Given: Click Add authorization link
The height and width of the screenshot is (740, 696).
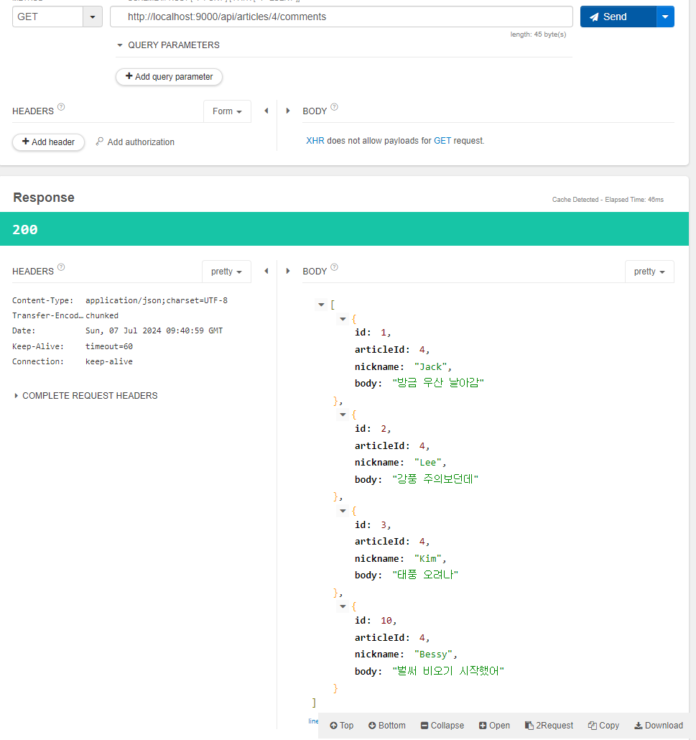Looking at the screenshot, I should tap(135, 142).
